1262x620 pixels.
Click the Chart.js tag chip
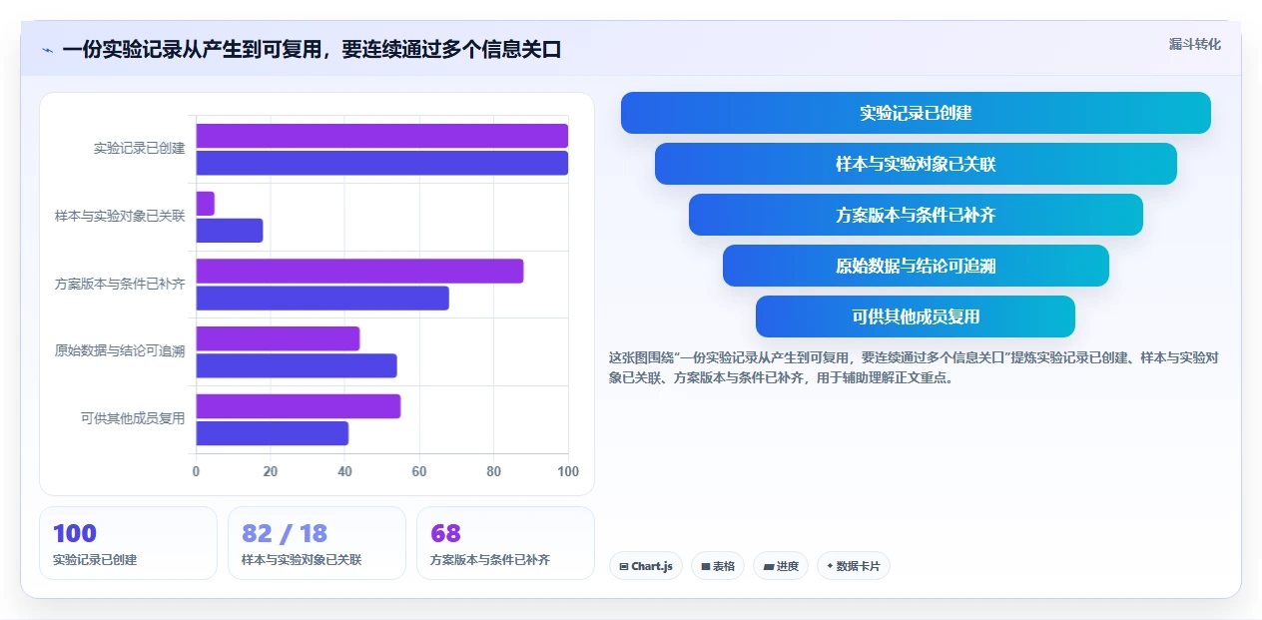pos(646,566)
